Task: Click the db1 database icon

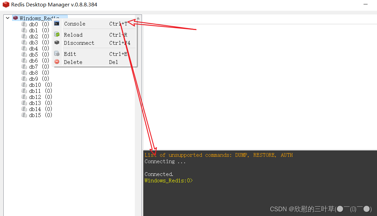Action: tap(24, 30)
